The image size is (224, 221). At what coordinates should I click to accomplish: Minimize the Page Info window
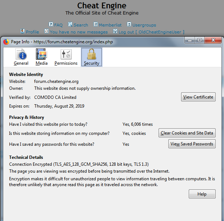pyautogui.click(x=189, y=40)
